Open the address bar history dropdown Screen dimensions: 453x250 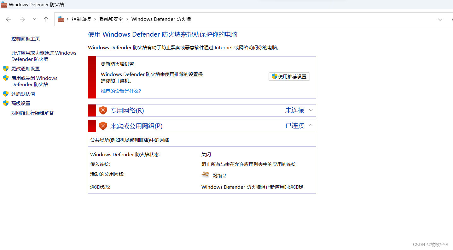(x=440, y=20)
